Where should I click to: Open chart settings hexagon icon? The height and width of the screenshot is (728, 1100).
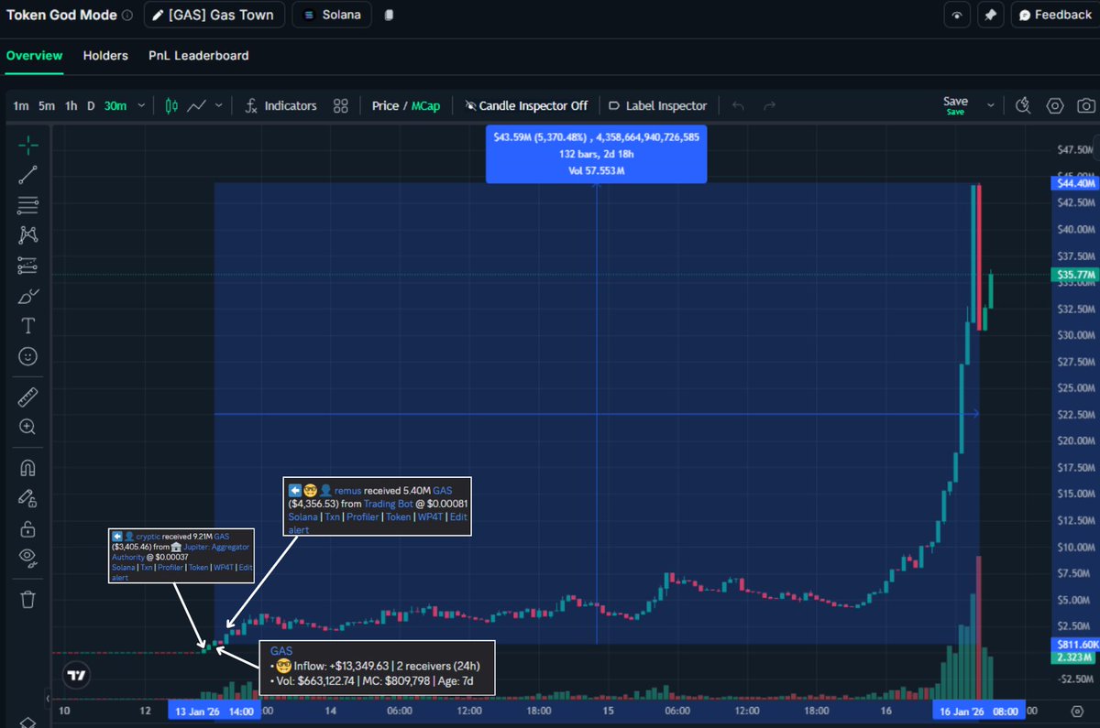click(1055, 105)
